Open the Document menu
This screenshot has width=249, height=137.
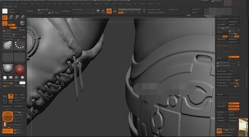click(x=25, y=4)
